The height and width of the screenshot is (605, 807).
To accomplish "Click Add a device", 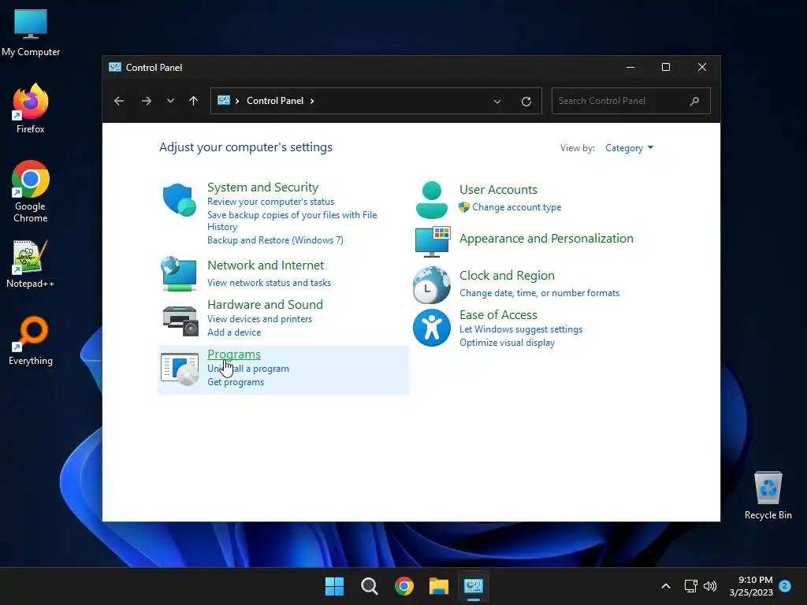I will (233, 332).
